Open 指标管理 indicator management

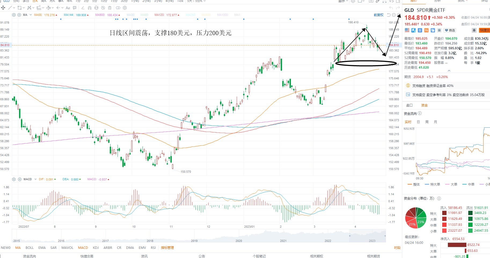point(167,248)
